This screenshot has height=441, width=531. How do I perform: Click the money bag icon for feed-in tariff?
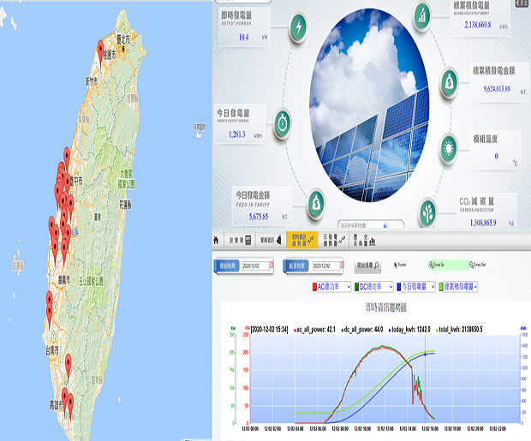318,202
